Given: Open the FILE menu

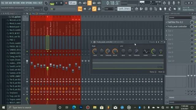Looking at the screenshot, I should [2, 3].
